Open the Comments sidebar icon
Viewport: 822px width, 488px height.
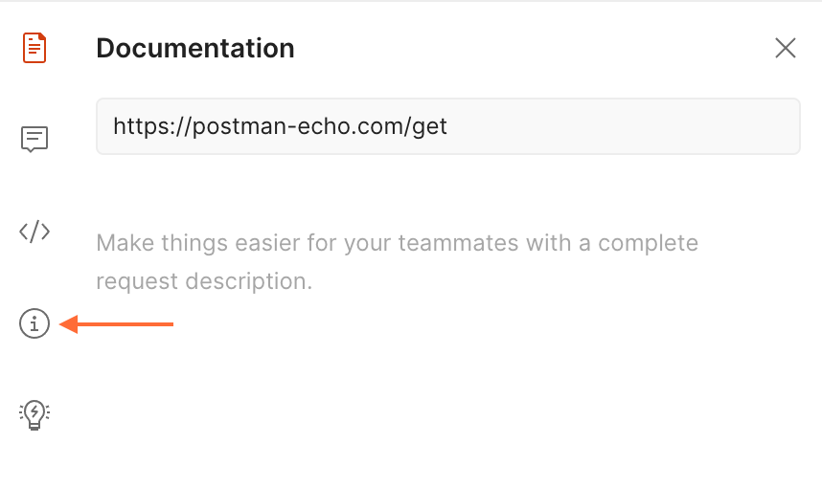[34, 140]
